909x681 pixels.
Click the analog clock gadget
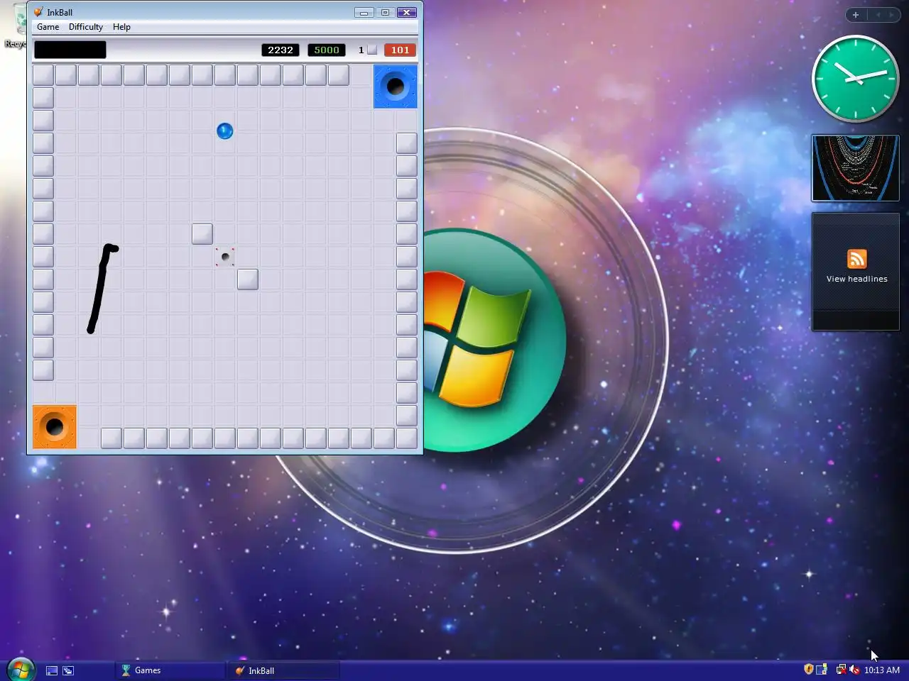855,78
